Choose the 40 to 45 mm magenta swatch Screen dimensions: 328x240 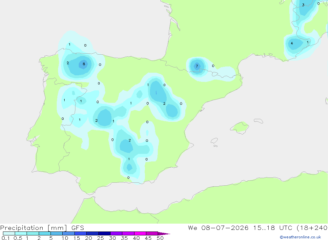(140, 233)
